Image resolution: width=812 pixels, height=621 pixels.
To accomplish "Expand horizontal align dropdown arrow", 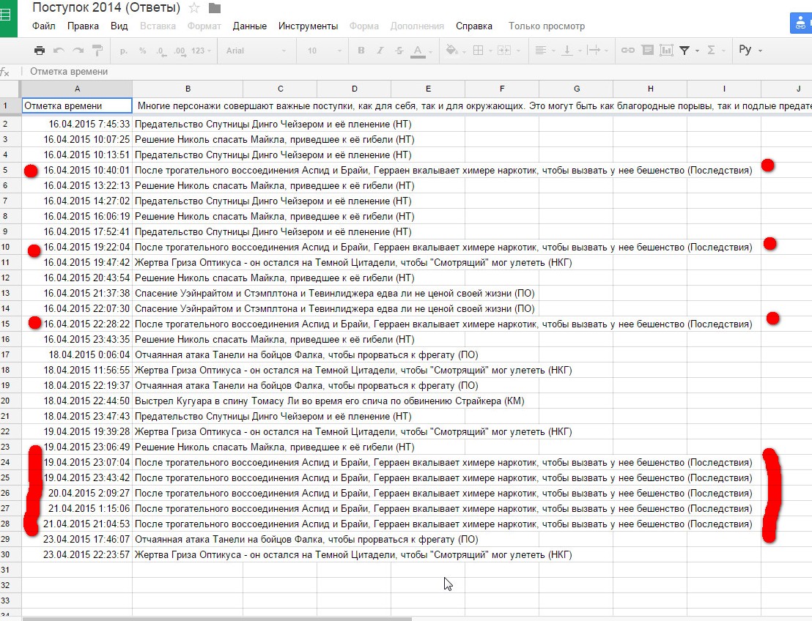I will point(553,51).
